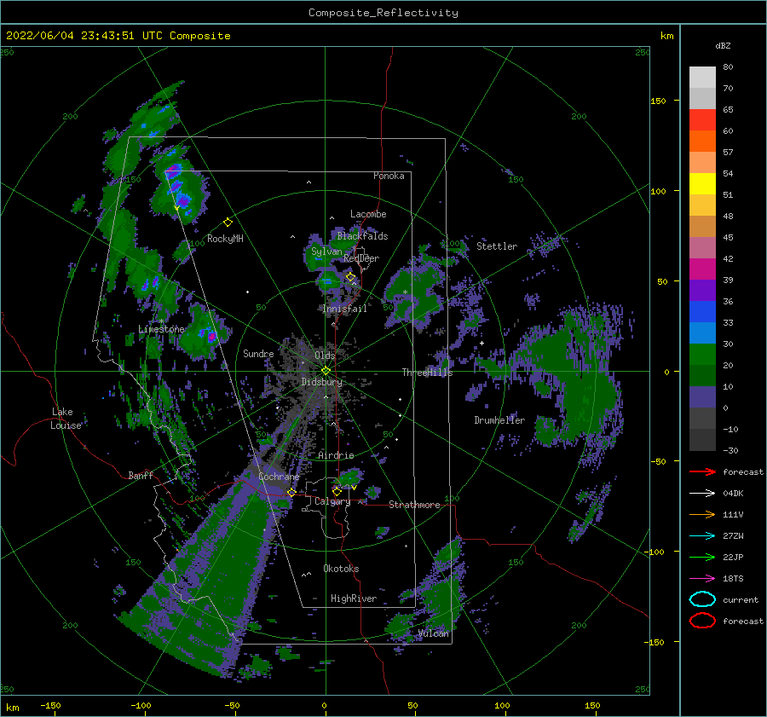The image size is (767, 717).
Task: Click the Strathmore town label
Action: point(414,505)
